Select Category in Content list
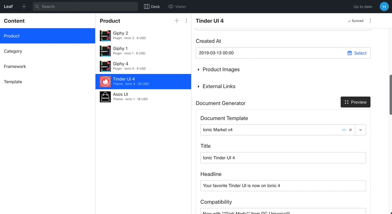 pos(47,51)
